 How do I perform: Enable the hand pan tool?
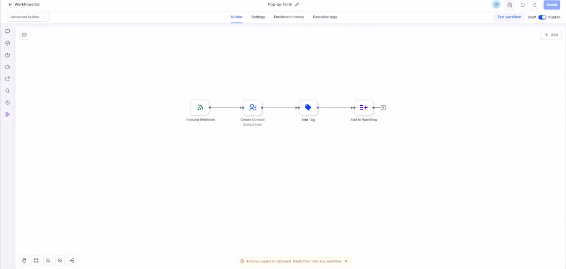pyautogui.click(x=24, y=260)
